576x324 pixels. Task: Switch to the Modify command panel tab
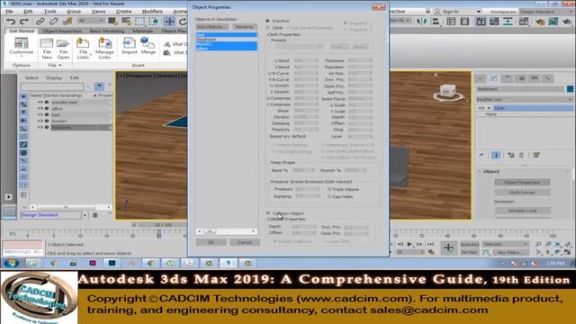494,78
